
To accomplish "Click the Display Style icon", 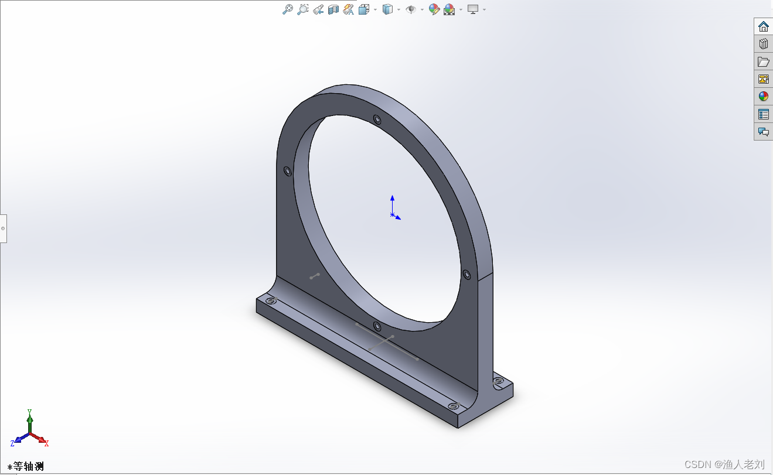I will (387, 9).
